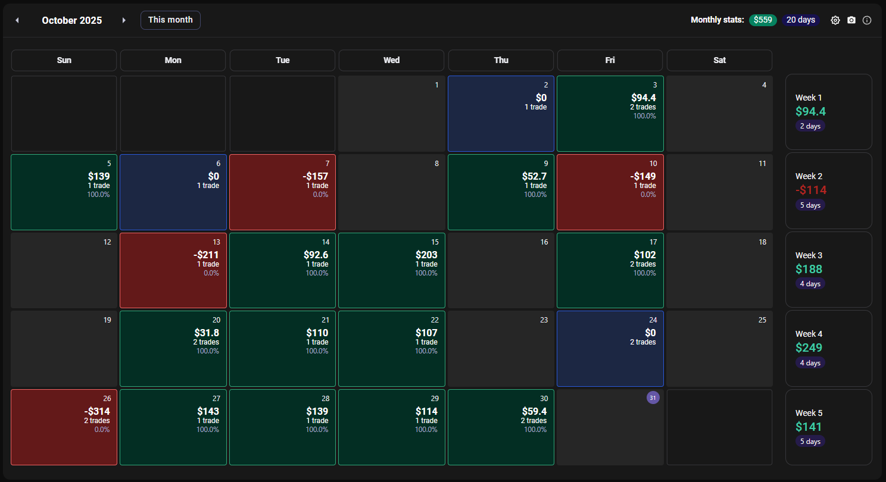
Task: Select today's highlighted date 31
Action: 653,398
